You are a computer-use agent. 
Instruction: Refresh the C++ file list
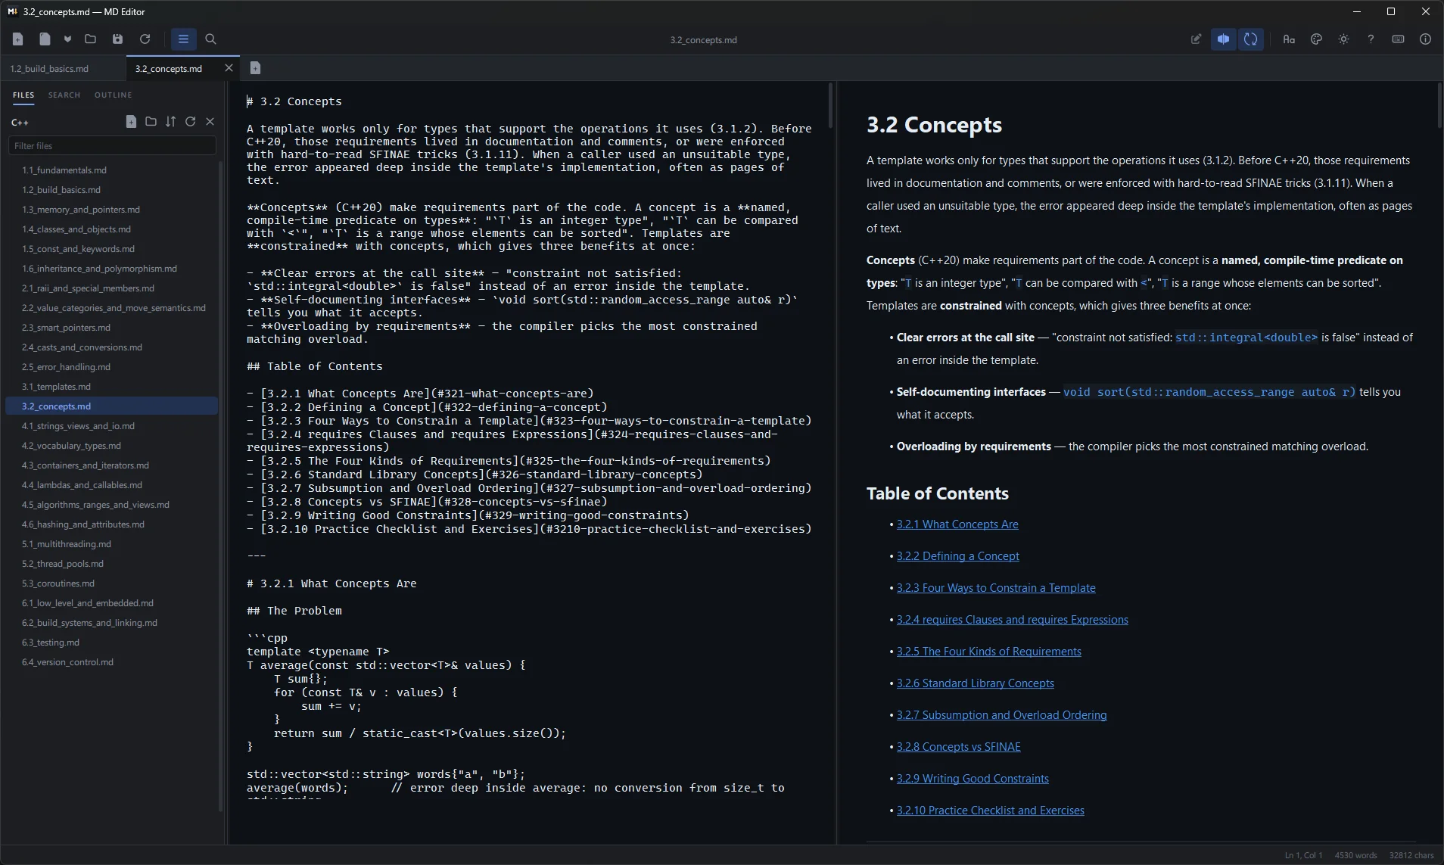tap(190, 122)
